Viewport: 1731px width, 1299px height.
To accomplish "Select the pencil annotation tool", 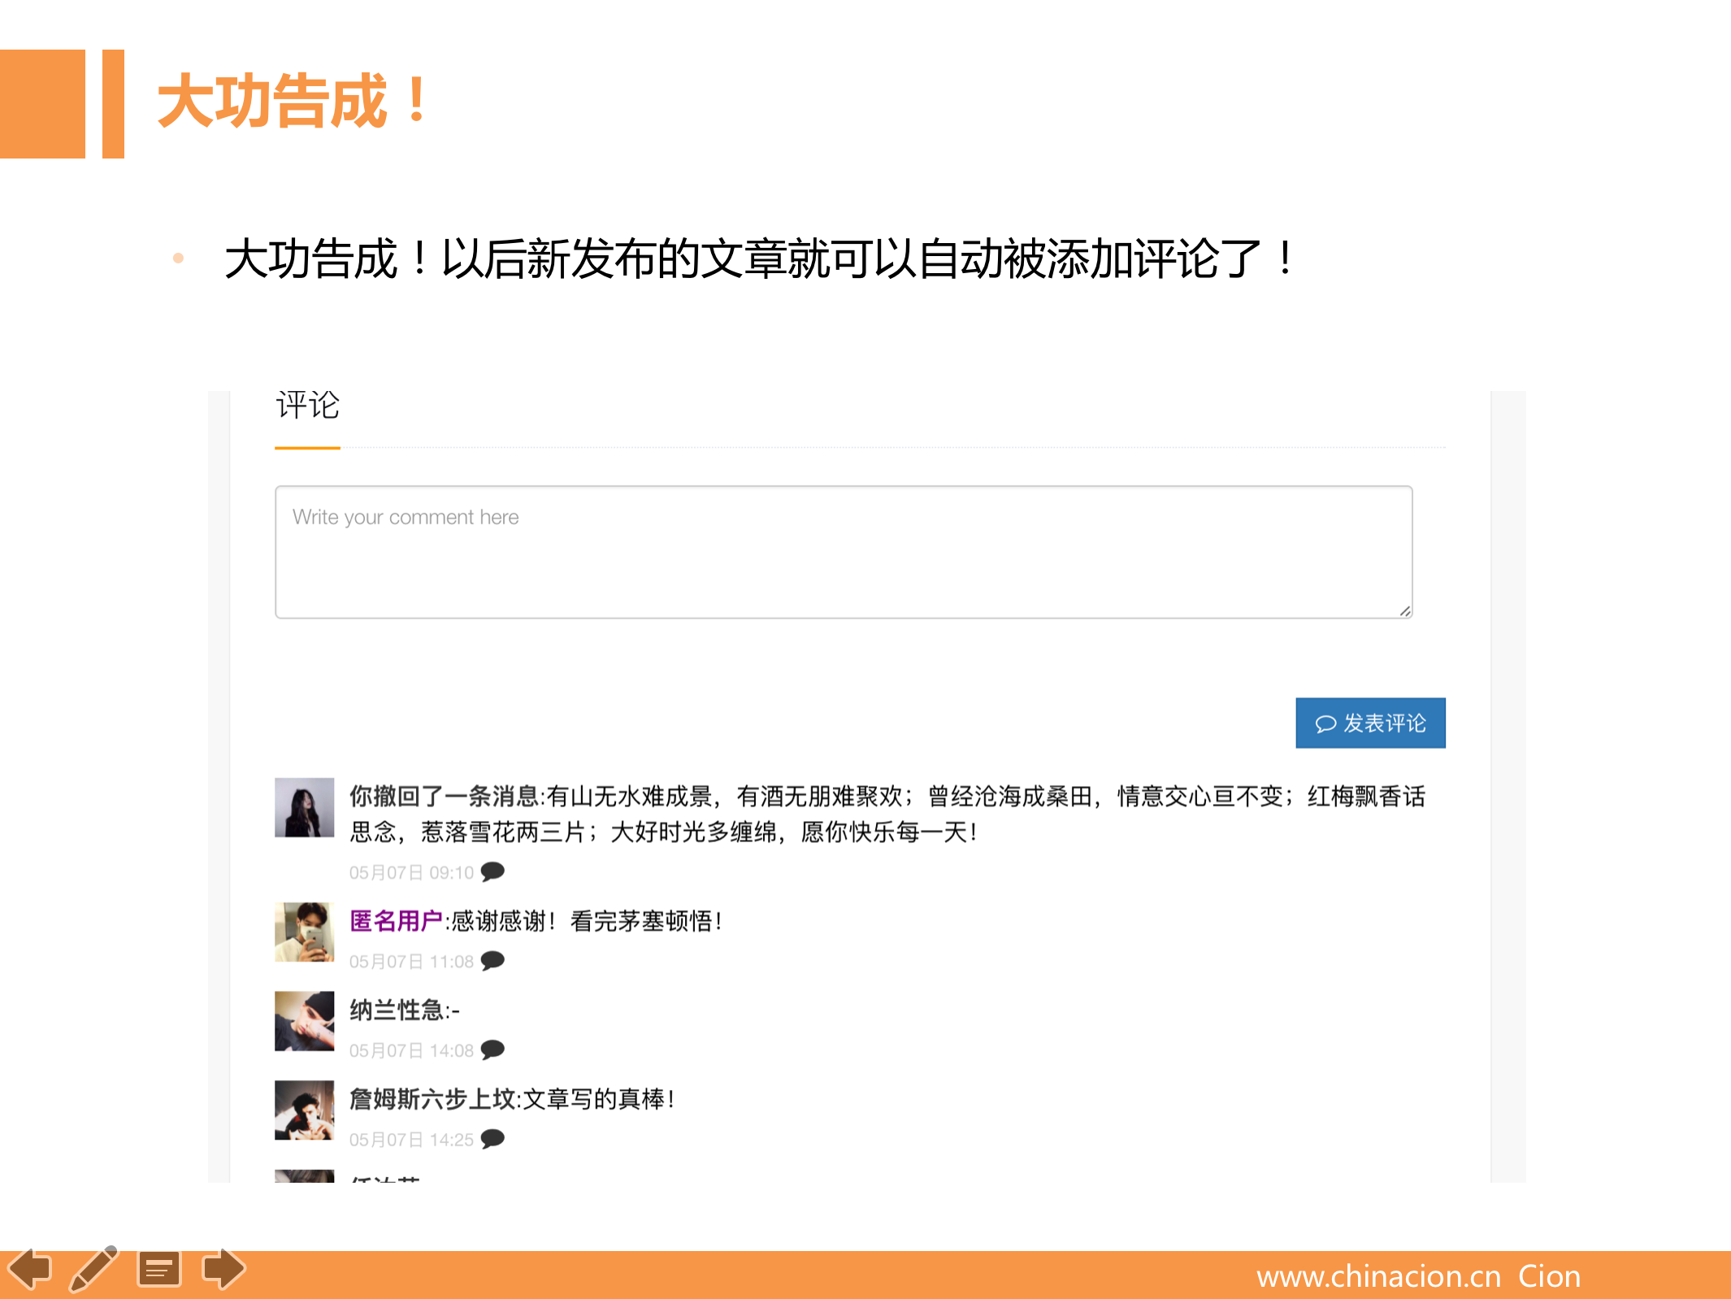I will (x=93, y=1269).
